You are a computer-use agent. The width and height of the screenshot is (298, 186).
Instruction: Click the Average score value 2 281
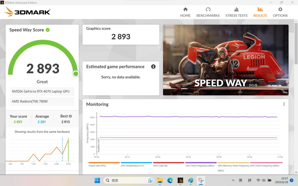[42, 122]
